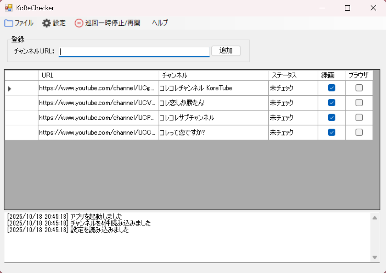Viewport: 386px width, 273px height.
Task: Uncheck 録画 for コレコレチャンネル KoreTube
Action: [331, 88]
